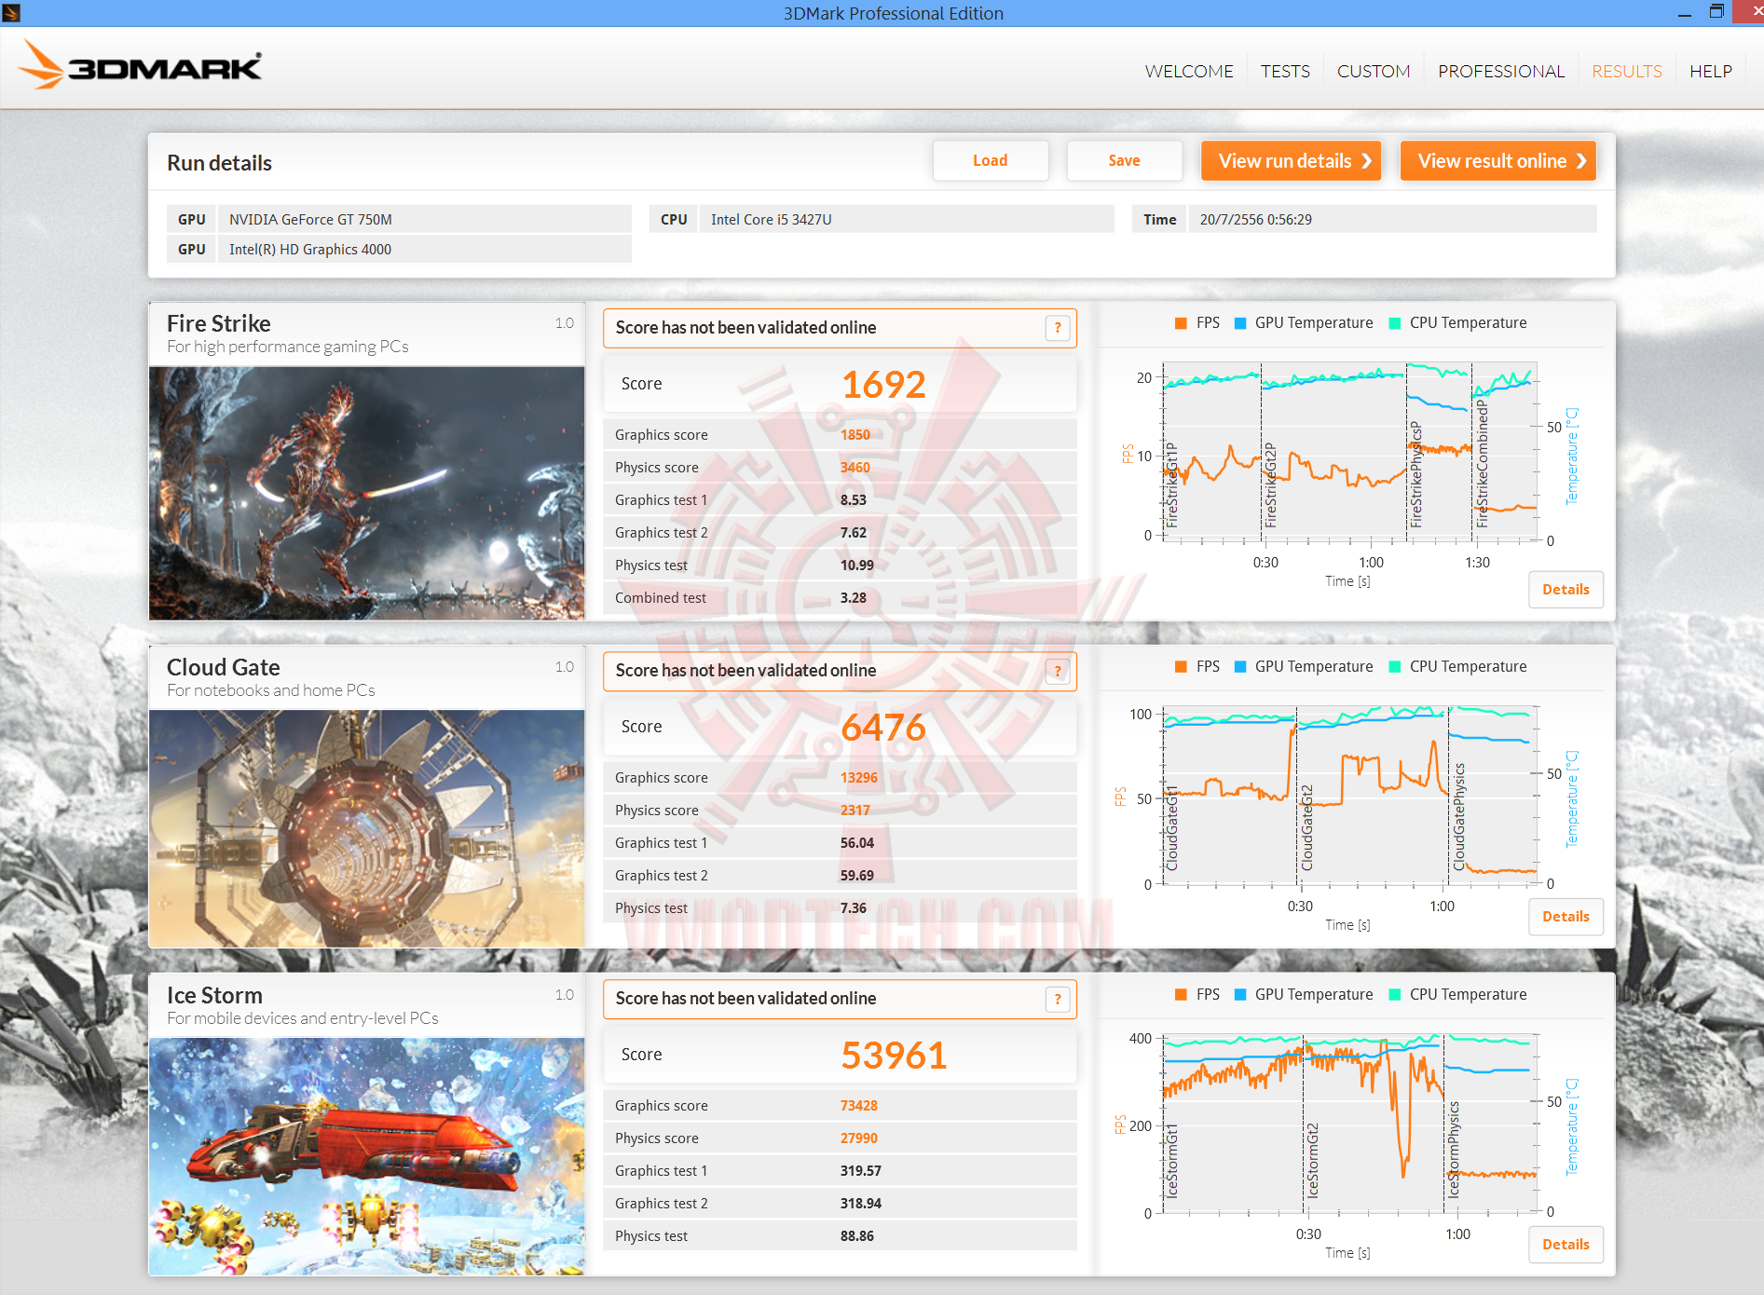Click CPU Temperature legend swatch in Cloud Gate chart

[1395, 667]
